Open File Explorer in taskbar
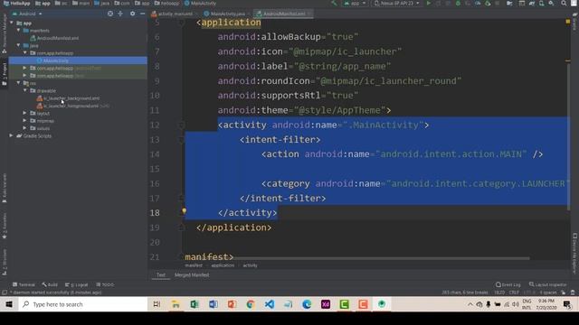 click(176, 304)
